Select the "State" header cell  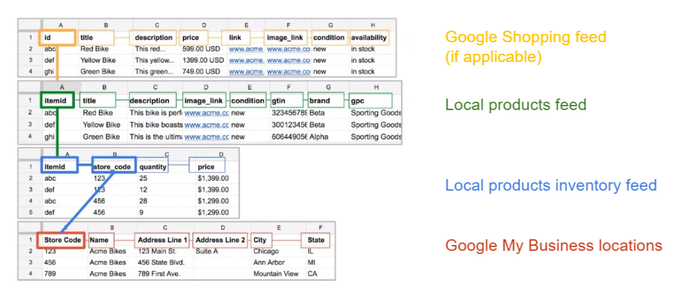pos(316,240)
